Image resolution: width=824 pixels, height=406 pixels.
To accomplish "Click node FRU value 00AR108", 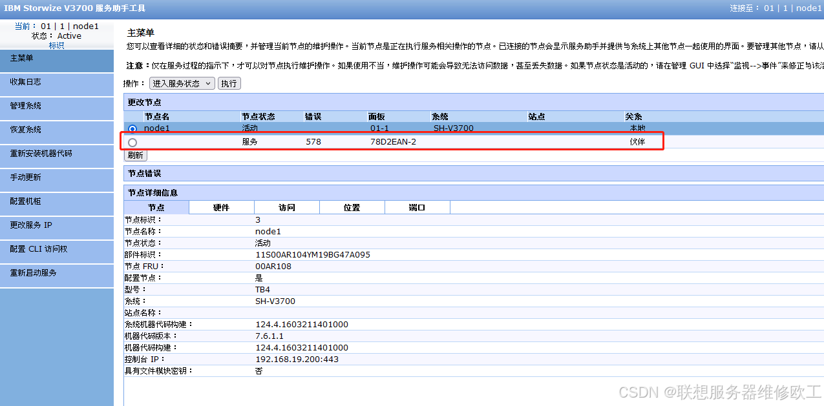I will 273,266.
